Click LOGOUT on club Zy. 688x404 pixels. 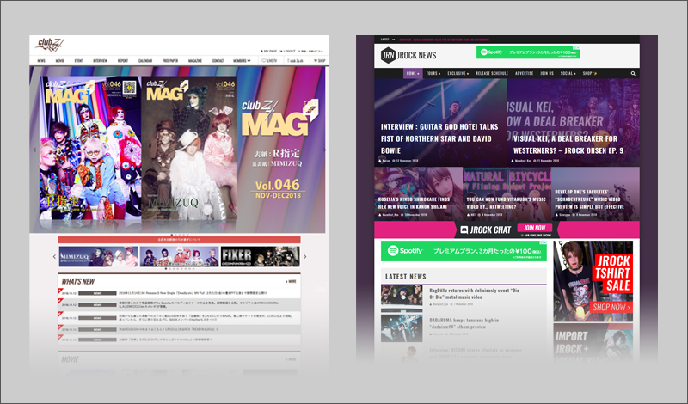pos(288,51)
